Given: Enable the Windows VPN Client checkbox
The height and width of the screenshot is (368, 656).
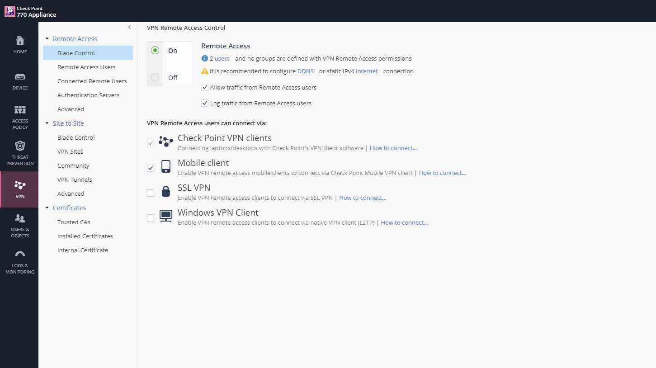Looking at the screenshot, I should pos(151,218).
